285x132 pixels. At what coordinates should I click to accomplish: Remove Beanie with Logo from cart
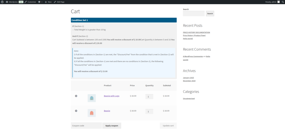click(76, 96)
